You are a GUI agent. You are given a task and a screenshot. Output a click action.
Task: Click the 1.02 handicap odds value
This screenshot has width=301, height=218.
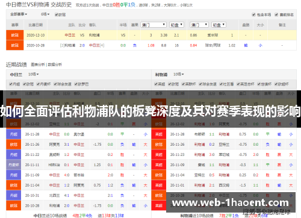[232, 45]
